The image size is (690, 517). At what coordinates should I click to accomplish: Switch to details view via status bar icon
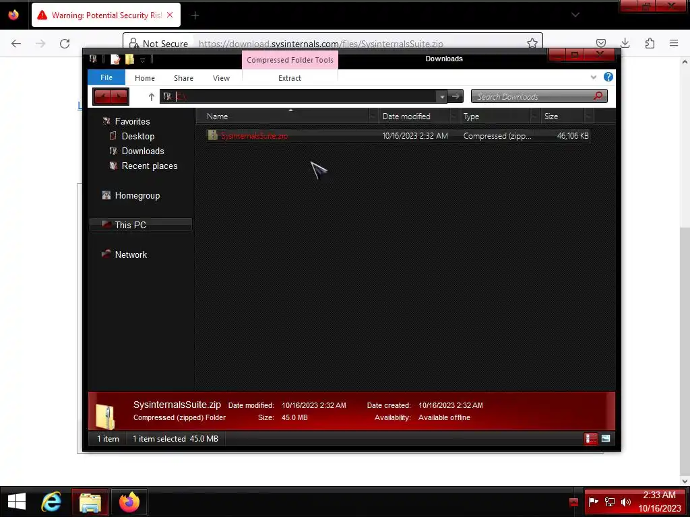590,438
